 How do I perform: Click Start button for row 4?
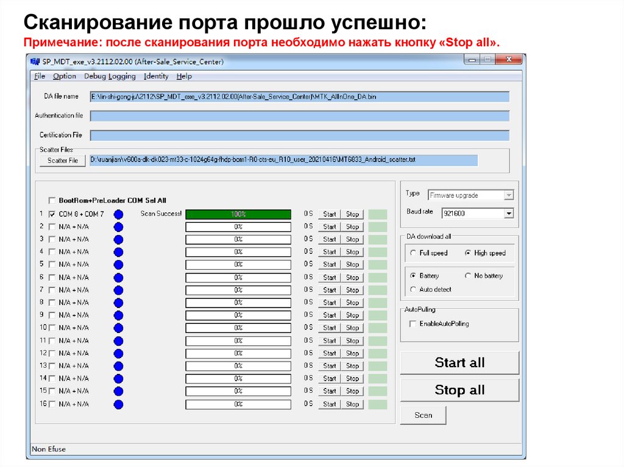coord(330,252)
